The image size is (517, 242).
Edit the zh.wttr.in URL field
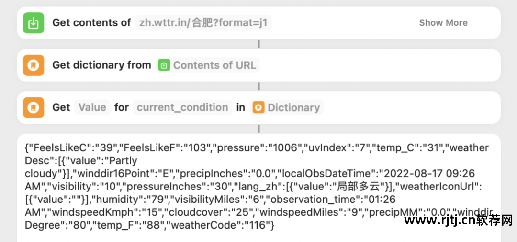point(203,23)
